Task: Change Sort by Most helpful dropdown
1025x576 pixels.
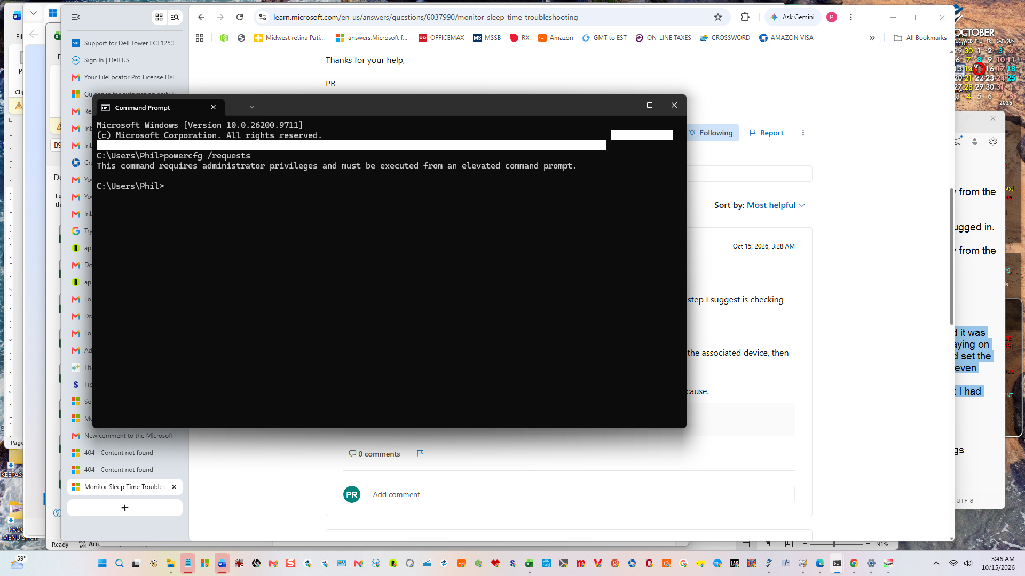Action: pos(776,205)
